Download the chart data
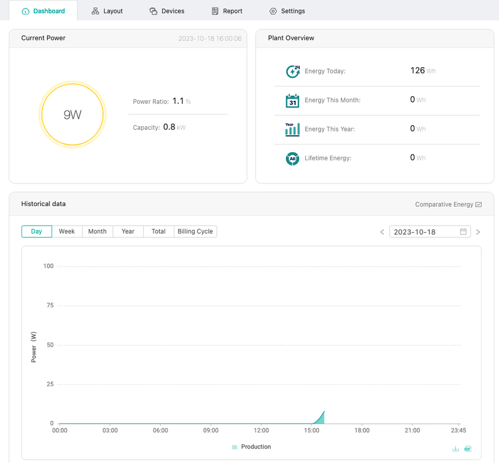Image resolution: width=499 pixels, height=463 pixels. (456, 449)
